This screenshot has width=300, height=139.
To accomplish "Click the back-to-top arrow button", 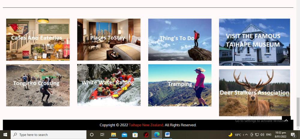I will pyautogui.click(x=286, y=121).
